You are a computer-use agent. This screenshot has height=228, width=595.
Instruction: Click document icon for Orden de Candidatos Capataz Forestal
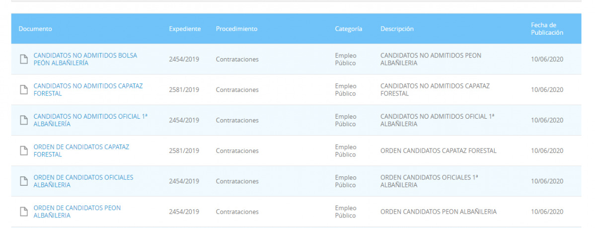(x=24, y=151)
